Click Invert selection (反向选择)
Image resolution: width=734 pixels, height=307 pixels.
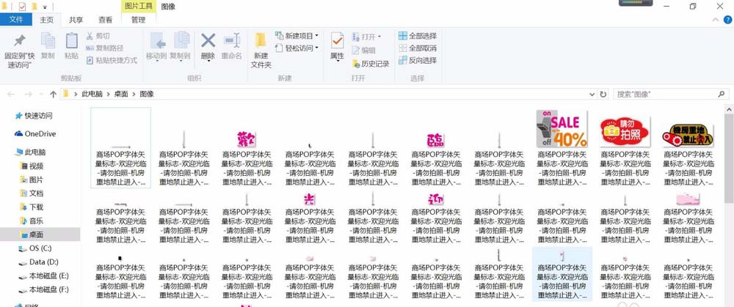coord(418,60)
